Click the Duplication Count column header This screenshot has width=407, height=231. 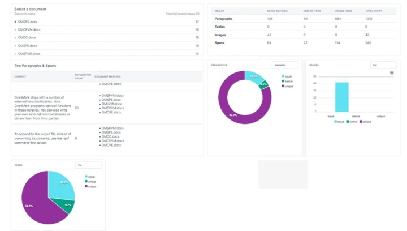82,76
